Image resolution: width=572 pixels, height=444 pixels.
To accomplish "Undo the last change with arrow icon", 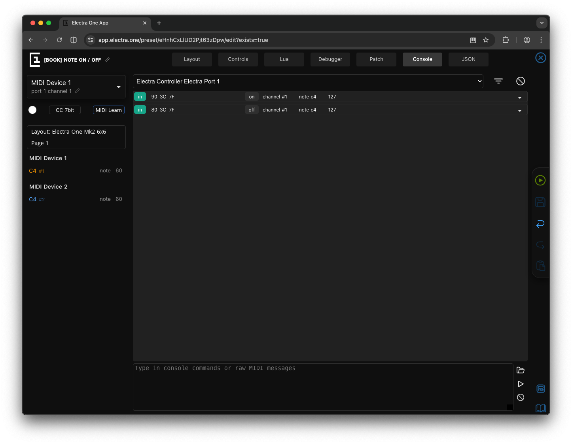I will click(x=540, y=224).
